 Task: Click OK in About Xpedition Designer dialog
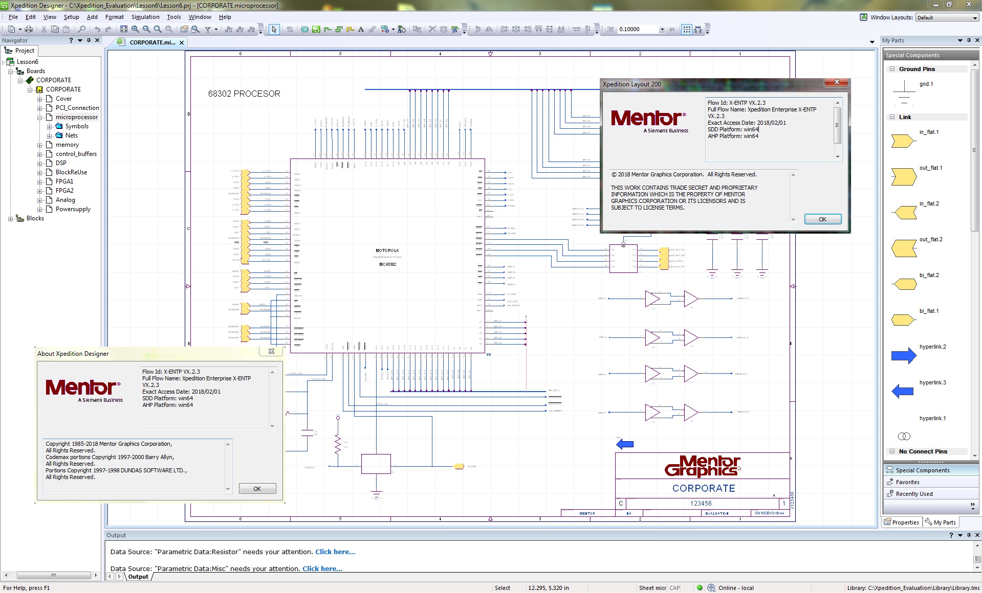click(257, 489)
